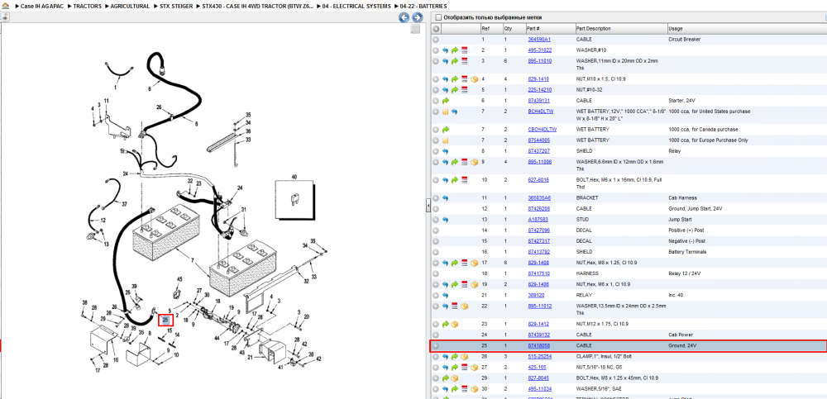Click the green arrow icon in row 87439131
The image size is (827, 399).
tap(446, 101)
